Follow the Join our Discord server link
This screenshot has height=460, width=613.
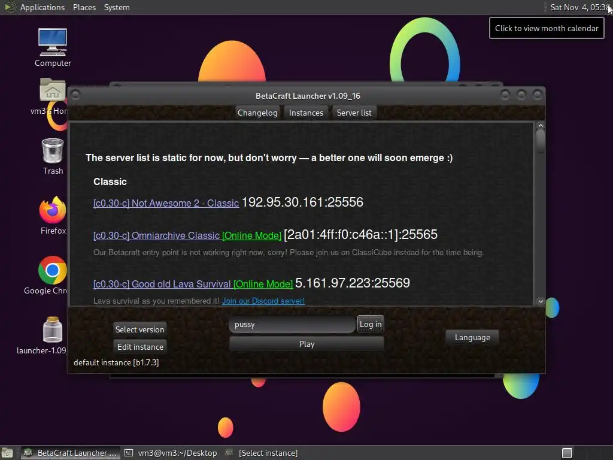pos(263,301)
